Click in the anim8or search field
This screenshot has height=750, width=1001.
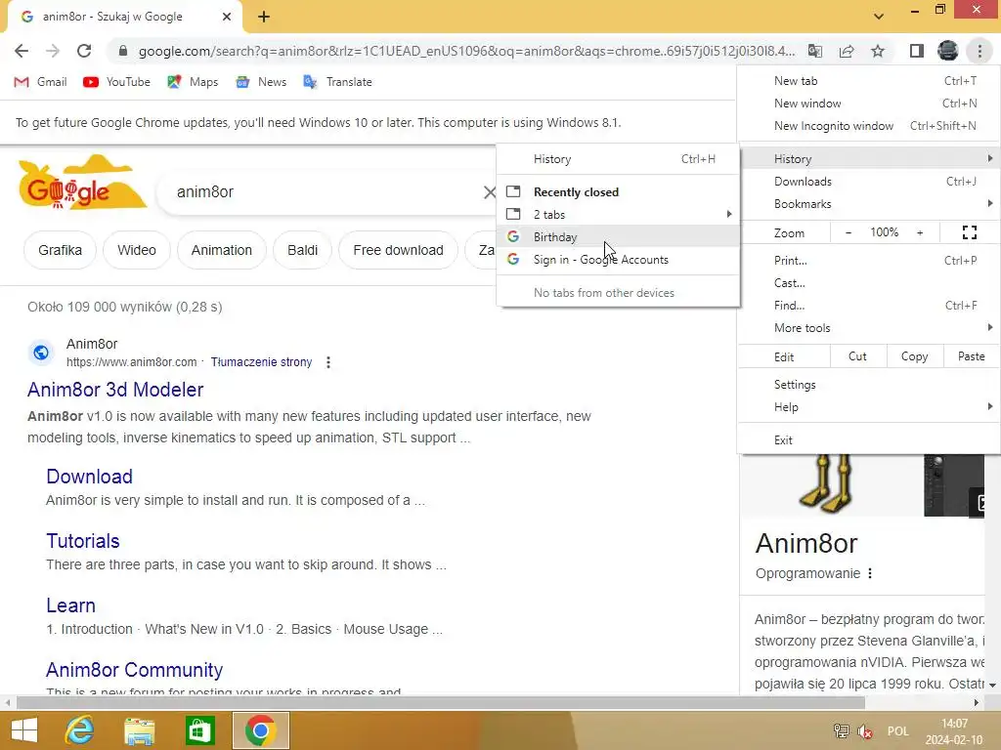[326, 192]
